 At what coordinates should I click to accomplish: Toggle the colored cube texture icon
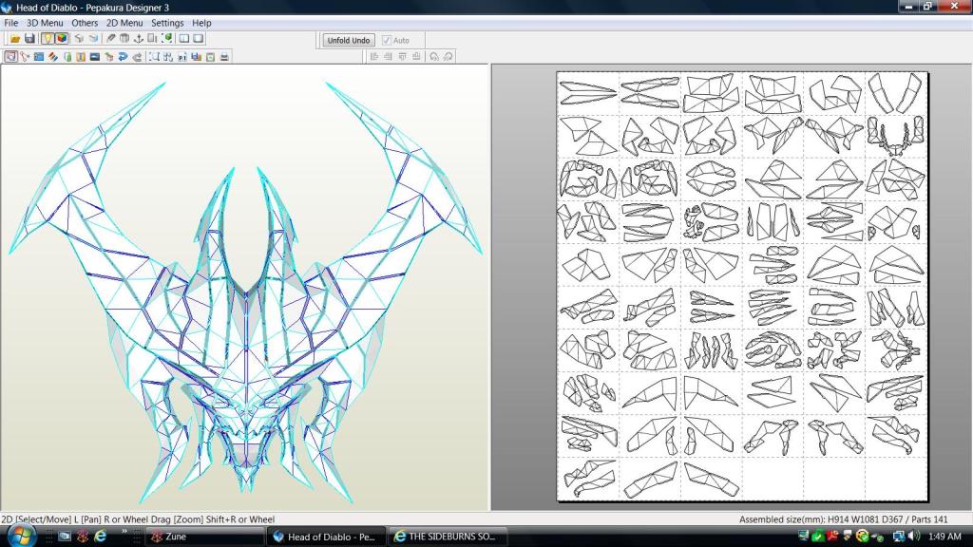pos(62,38)
